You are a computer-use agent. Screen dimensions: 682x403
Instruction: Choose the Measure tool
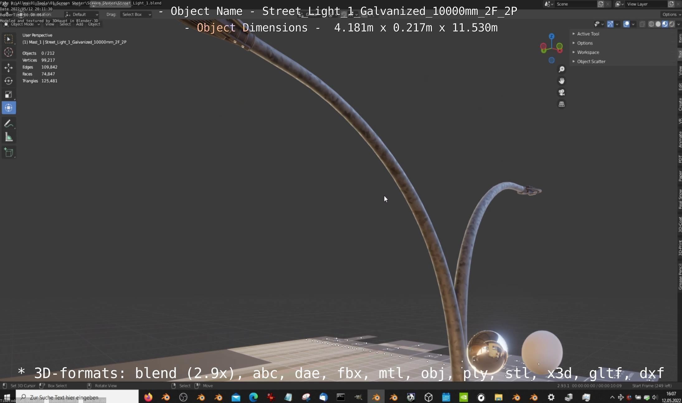(8, 137)
